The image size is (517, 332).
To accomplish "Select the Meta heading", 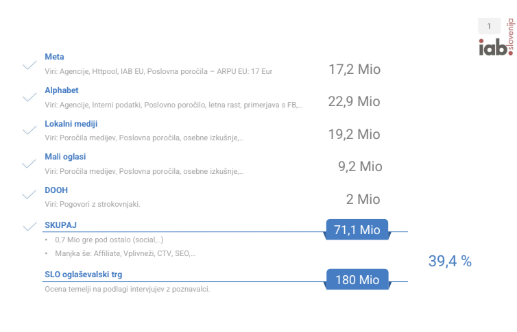I will point(54,57).
